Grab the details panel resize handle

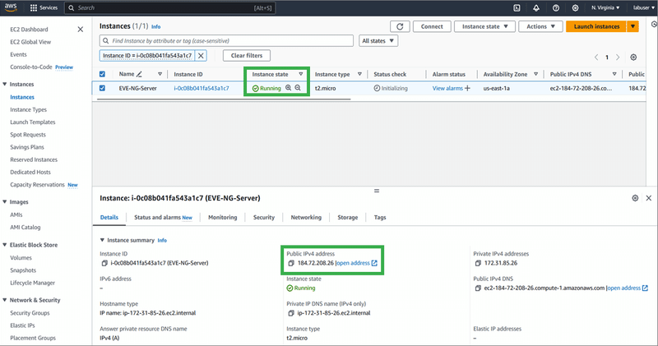[x=377, y=191]
